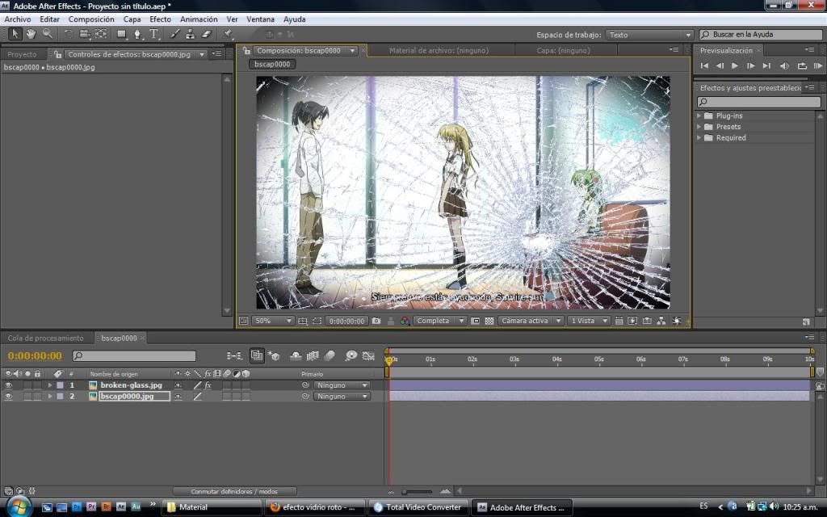
Task: Open the Espacio de trabajo Texto dropdown
Action: [649, 35]
